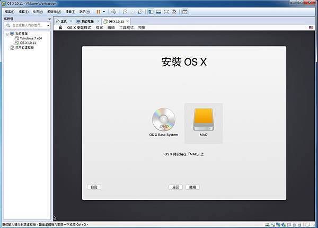Click the Apple menu icon in guest
Screen dimensions: 318x228
(x=60, y=28)
